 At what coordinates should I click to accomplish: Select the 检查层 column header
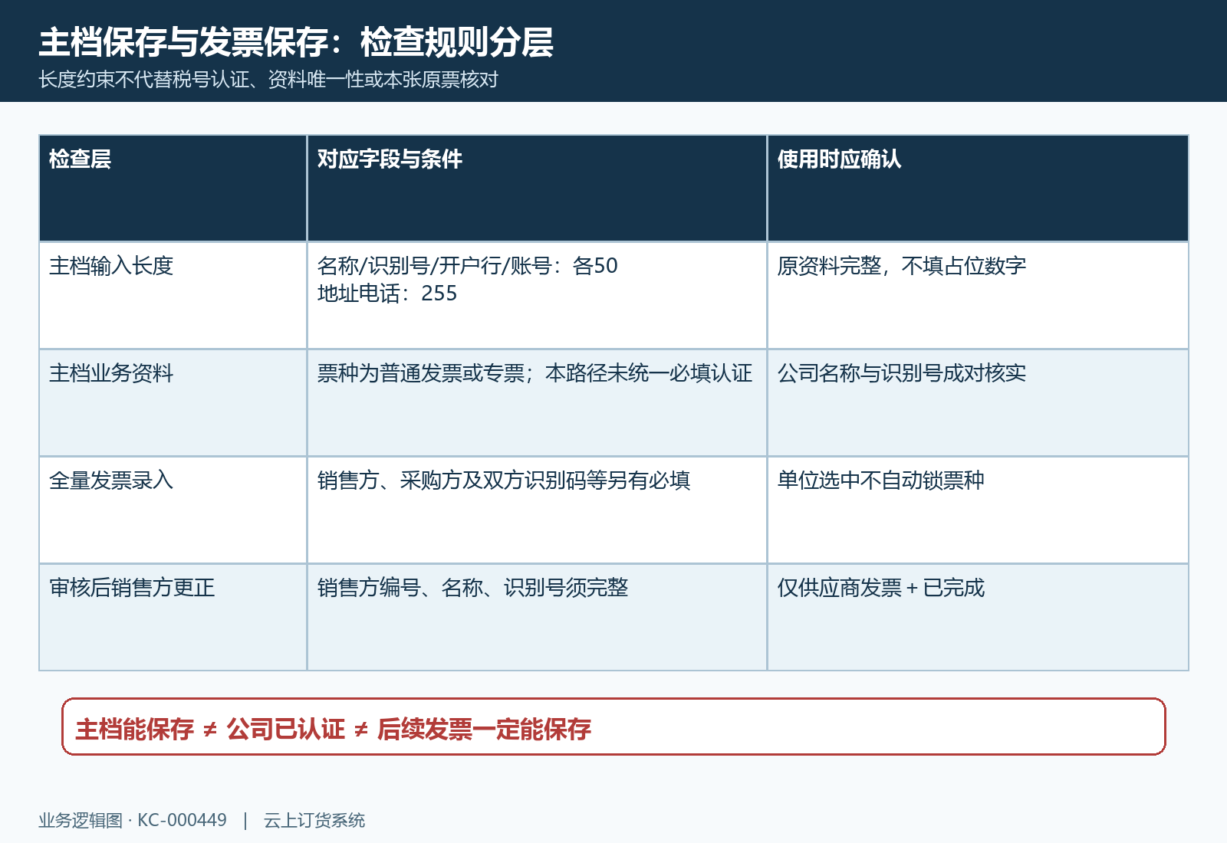tap(173, 189)
